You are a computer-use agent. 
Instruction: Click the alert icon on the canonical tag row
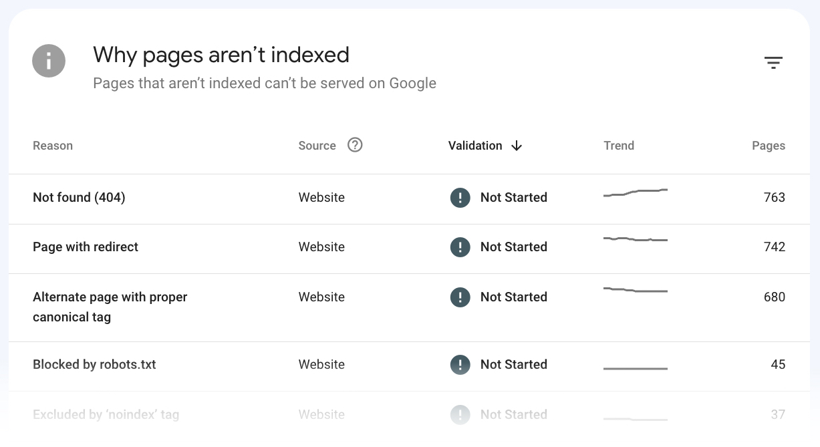[x=460, y=297]
